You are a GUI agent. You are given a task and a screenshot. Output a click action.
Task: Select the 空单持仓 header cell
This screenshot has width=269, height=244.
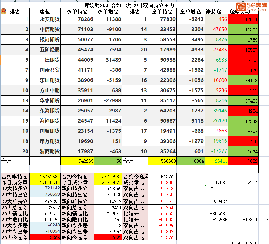pyautogui.click(x=162, y=11)
